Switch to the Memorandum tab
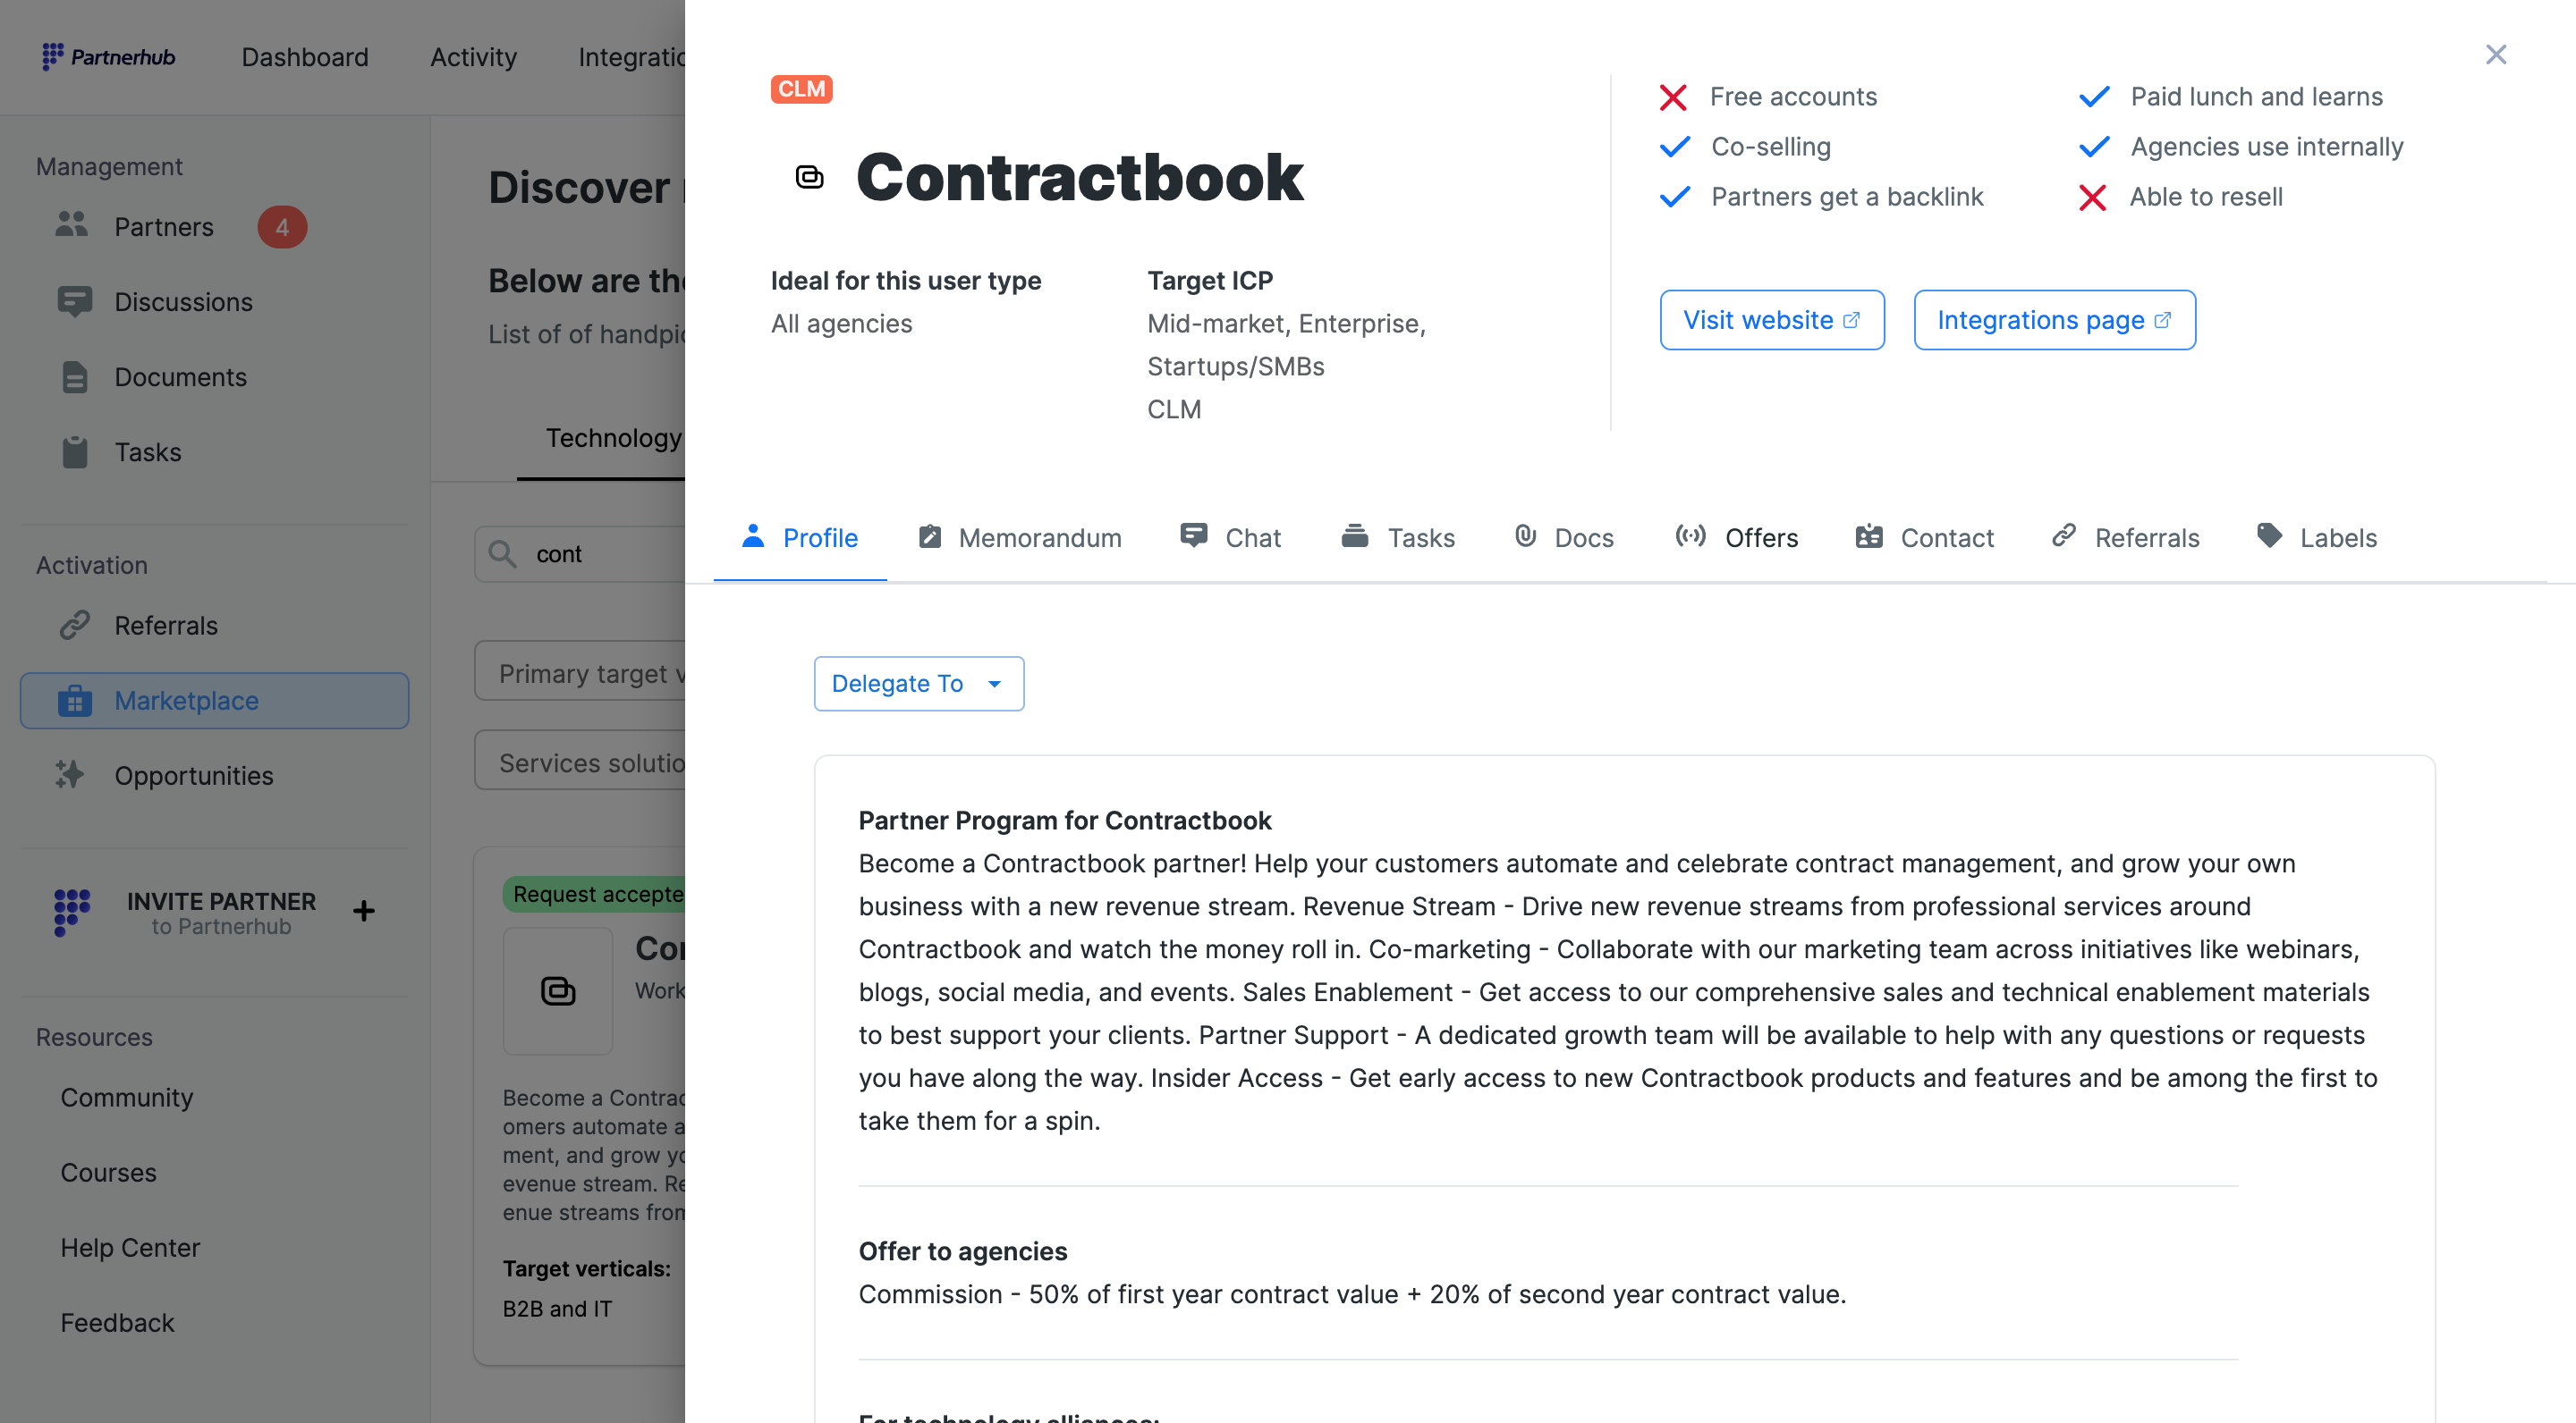Viewport: 2576px width, 1423px height. tap(1020, 537)
